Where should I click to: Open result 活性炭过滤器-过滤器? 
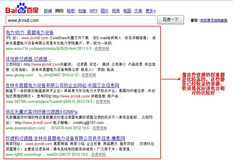(28, 59)
